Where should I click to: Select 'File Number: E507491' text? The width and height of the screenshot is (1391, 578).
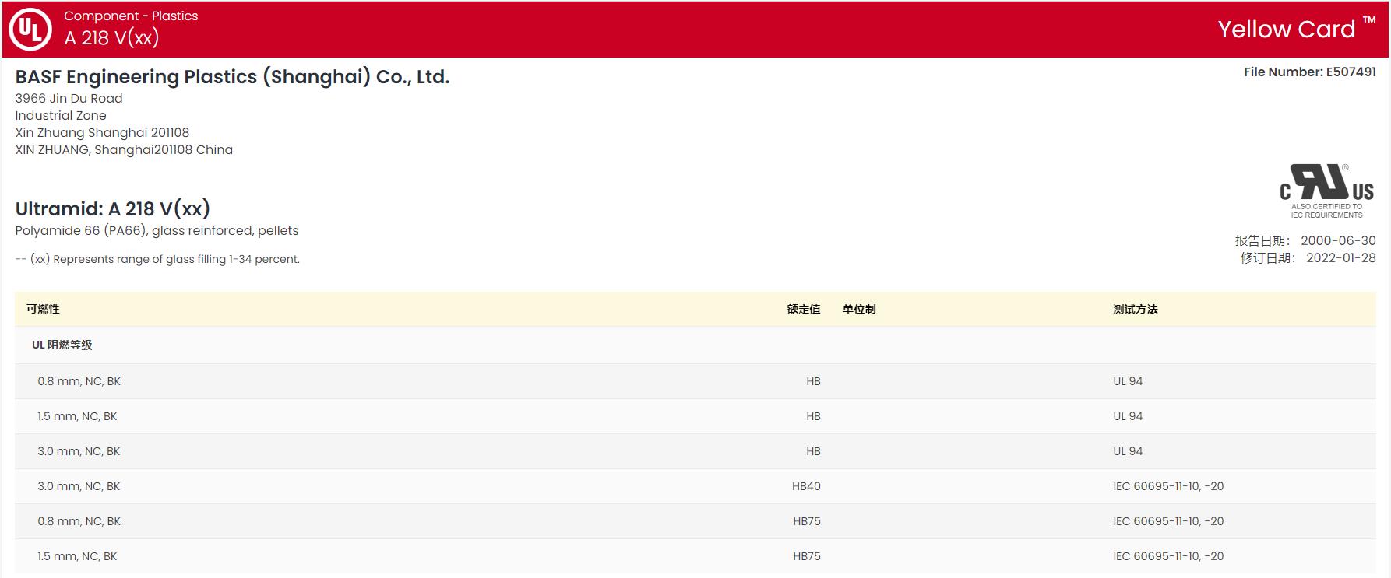click(1310, 72)
